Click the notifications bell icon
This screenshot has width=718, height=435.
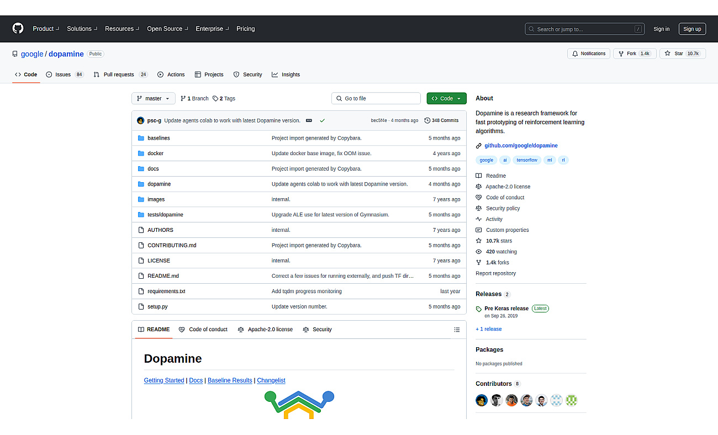click(575, 54)
